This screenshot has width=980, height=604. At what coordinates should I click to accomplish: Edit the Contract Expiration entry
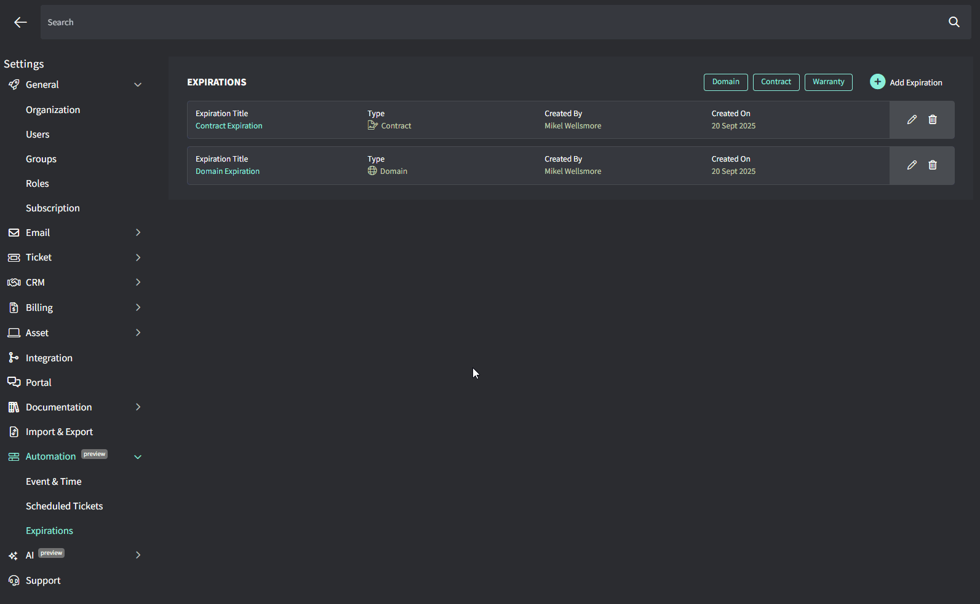[x=912, y=120]
